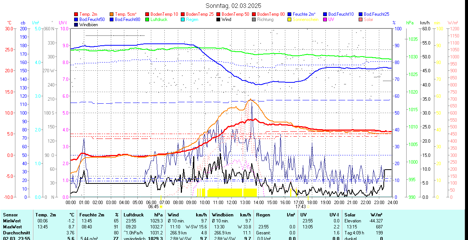
Task: Select the MaxWert row label
Action: pyautogui.click(x=13, y=226)
